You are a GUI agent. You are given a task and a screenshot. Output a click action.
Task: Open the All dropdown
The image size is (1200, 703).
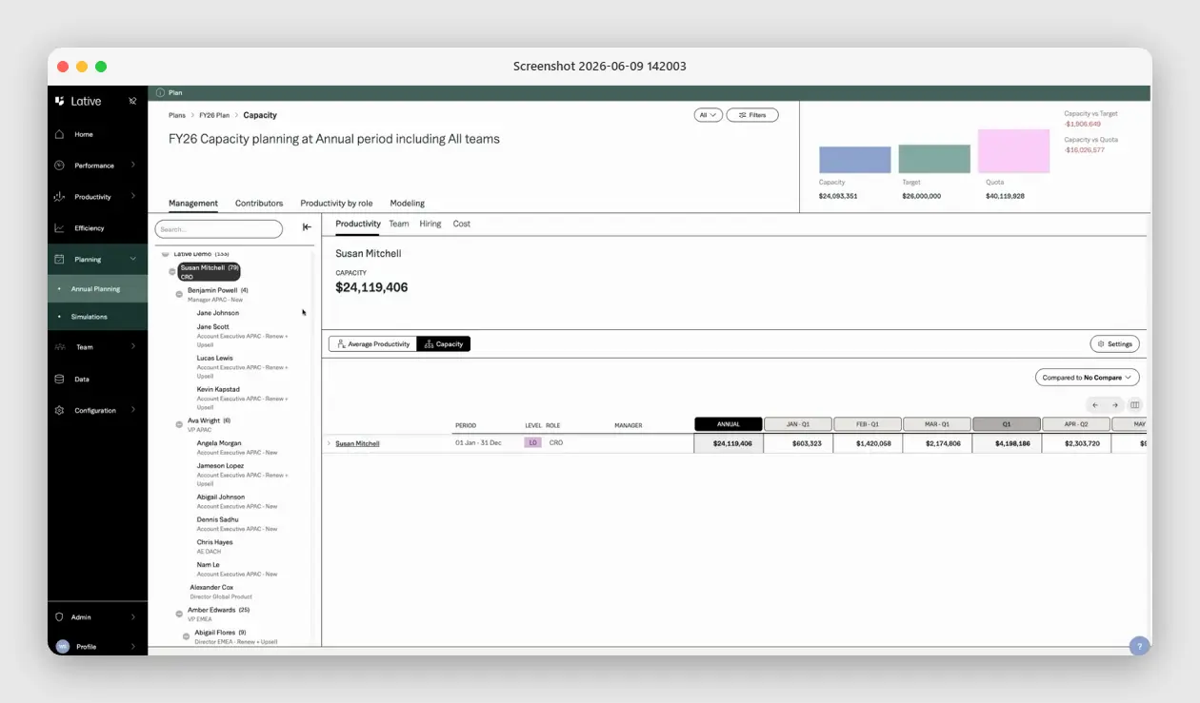click(x=708, y=115)
